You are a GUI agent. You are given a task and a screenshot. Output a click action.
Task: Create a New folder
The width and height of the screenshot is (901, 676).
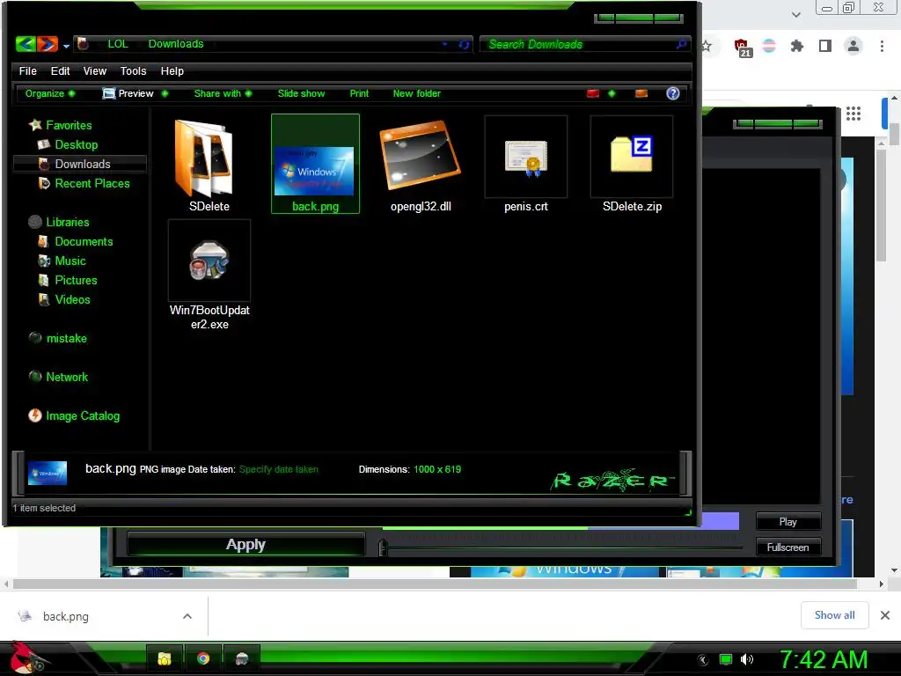tap(416, 93)
